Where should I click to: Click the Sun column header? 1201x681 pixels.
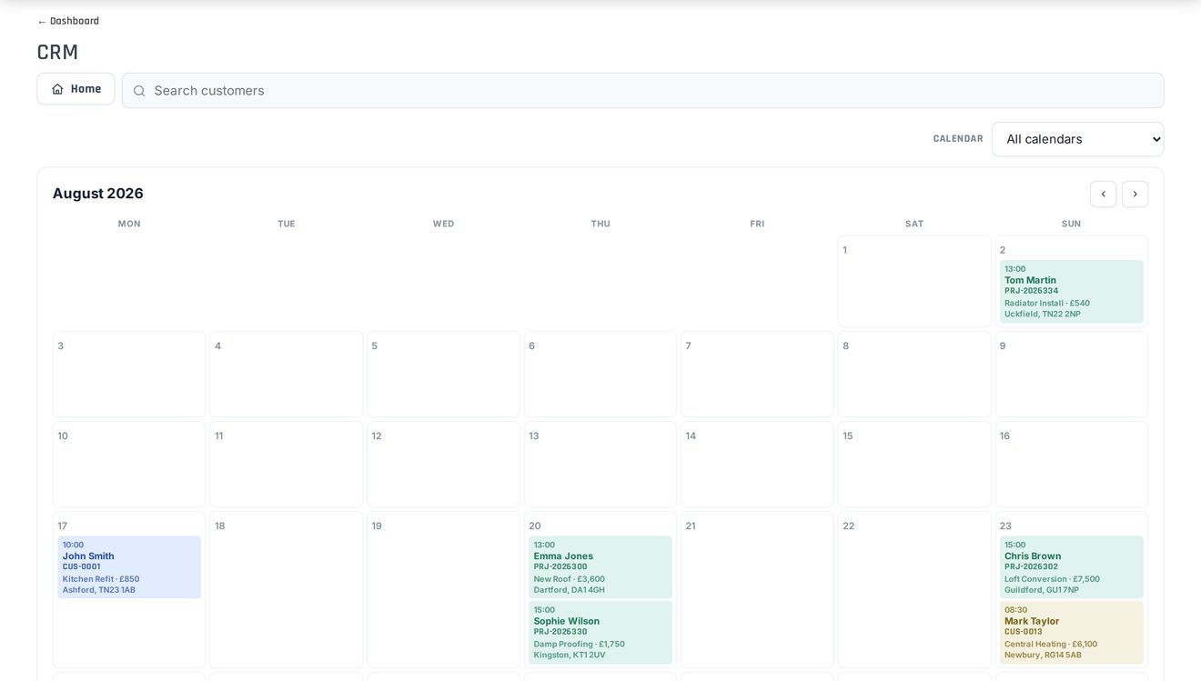[x=1072, y=224]
